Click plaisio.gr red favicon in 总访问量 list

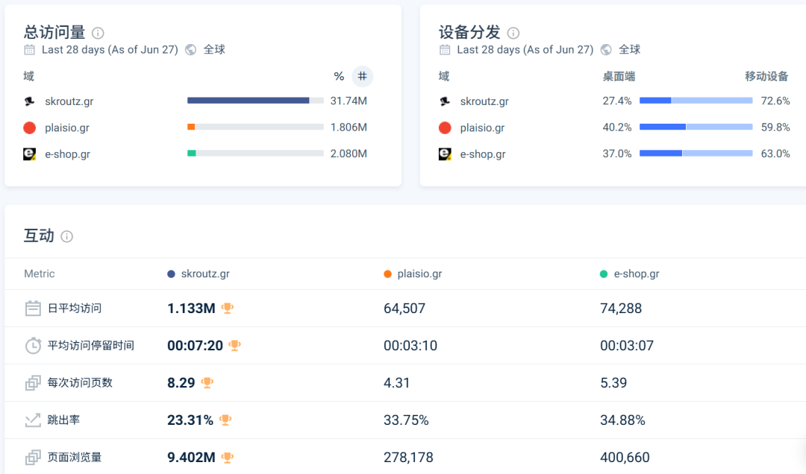coord(30,128)
